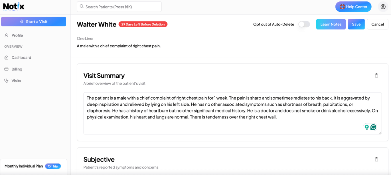Enable Opt out of Auto-Delete
Screen dimensions: 391x175
point(304,24)
